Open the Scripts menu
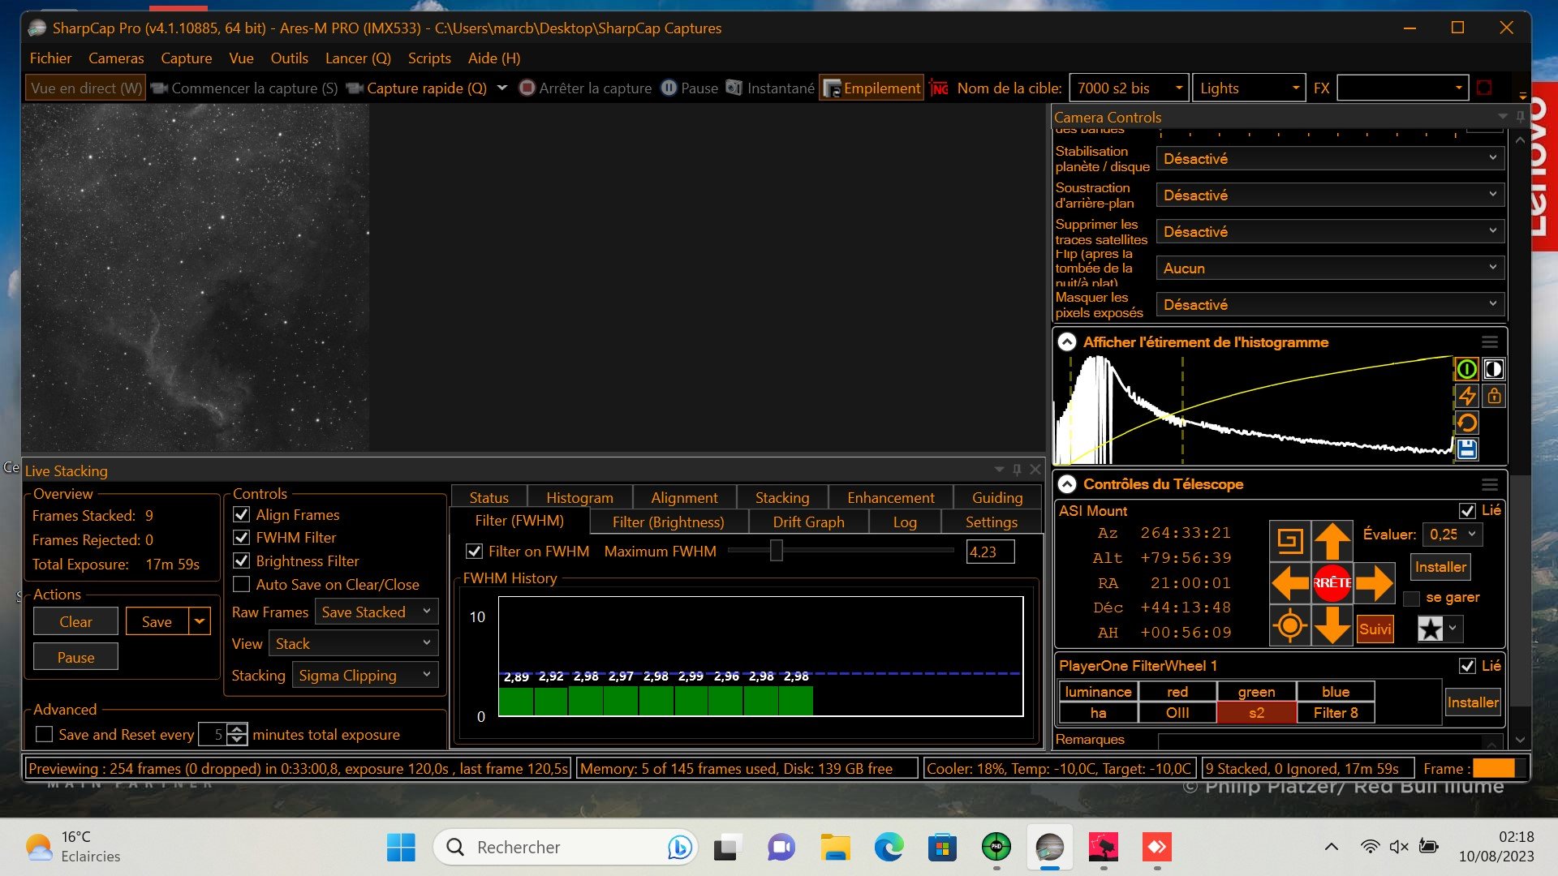Viewport: 1558px width, 876px height. point(429,58)
